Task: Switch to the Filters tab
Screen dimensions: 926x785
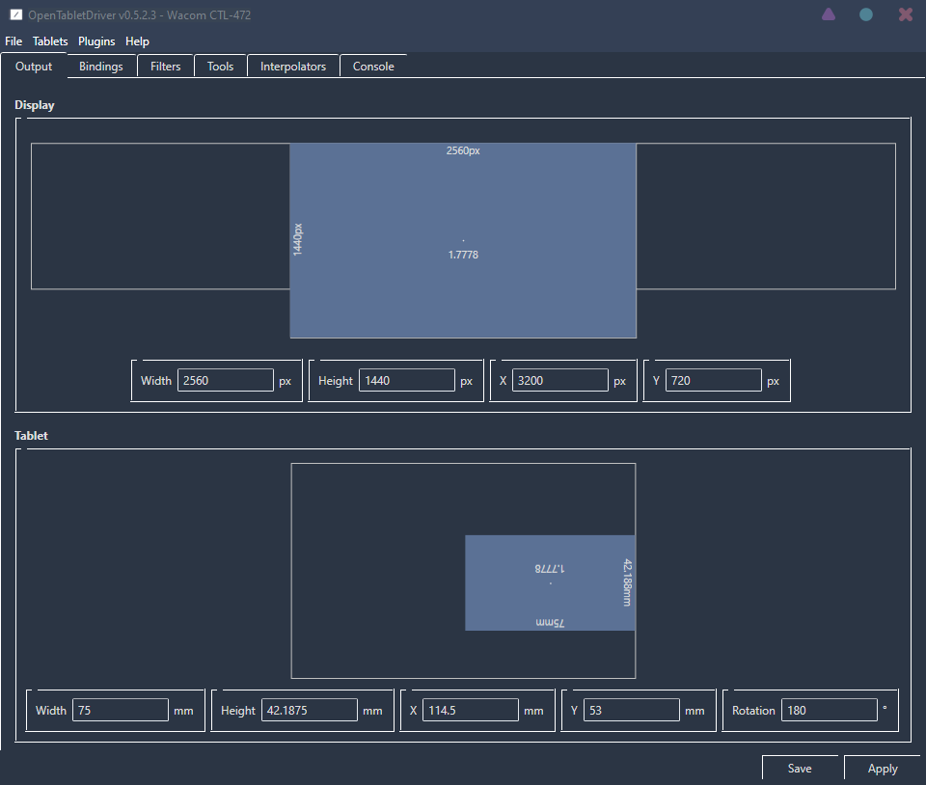Action: click(166, 67)
